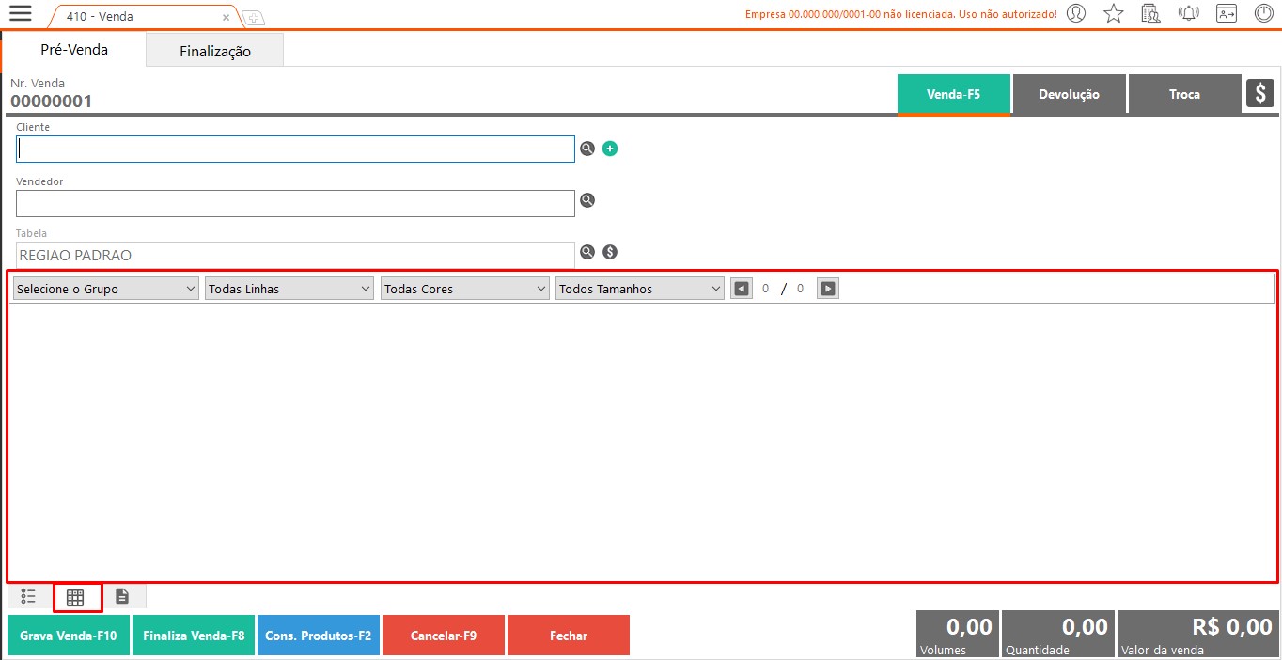Select the Devolução mode tab
The height and width of the screenshot is (660, 1282).
click(1069, 94)
